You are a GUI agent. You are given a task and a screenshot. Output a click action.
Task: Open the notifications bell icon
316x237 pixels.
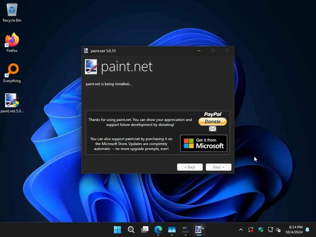pos(308,230)
